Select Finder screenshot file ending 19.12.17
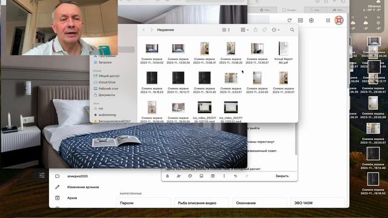 tap(178, 82)
